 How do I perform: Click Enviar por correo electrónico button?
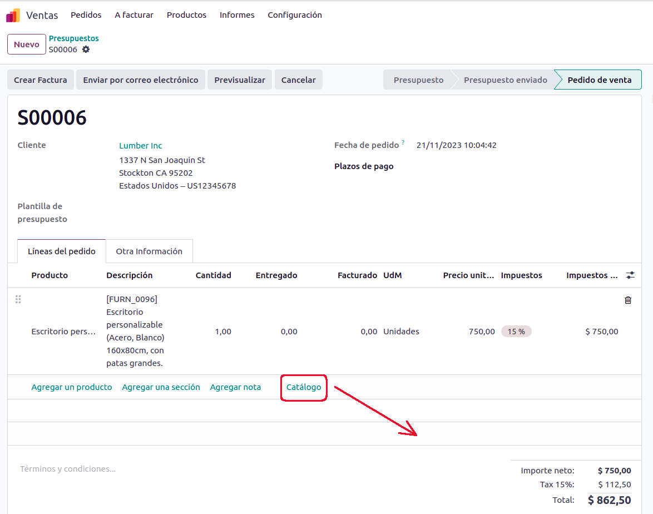pos(141,80)
